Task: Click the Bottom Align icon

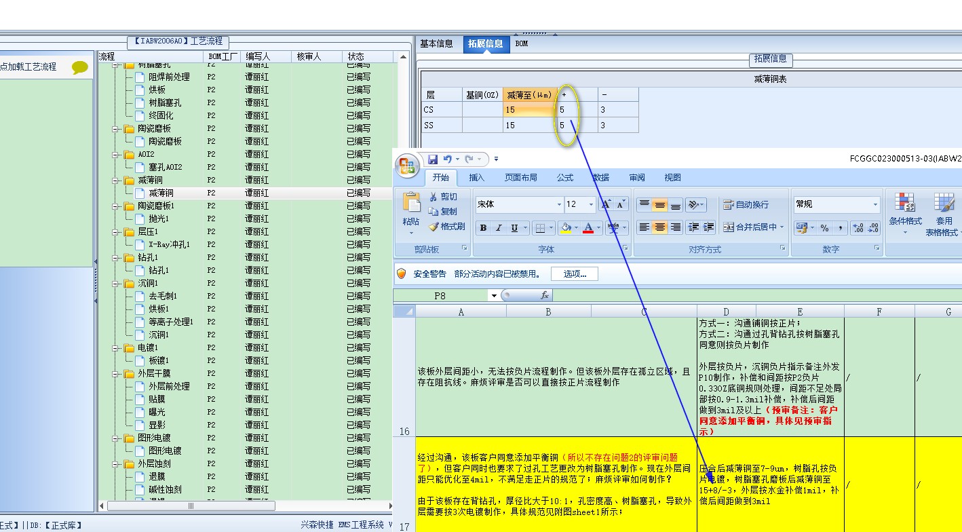Action: [675, 204]
